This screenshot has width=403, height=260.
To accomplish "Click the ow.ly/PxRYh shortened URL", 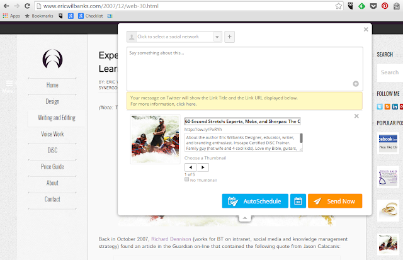I will pos(203,130).
